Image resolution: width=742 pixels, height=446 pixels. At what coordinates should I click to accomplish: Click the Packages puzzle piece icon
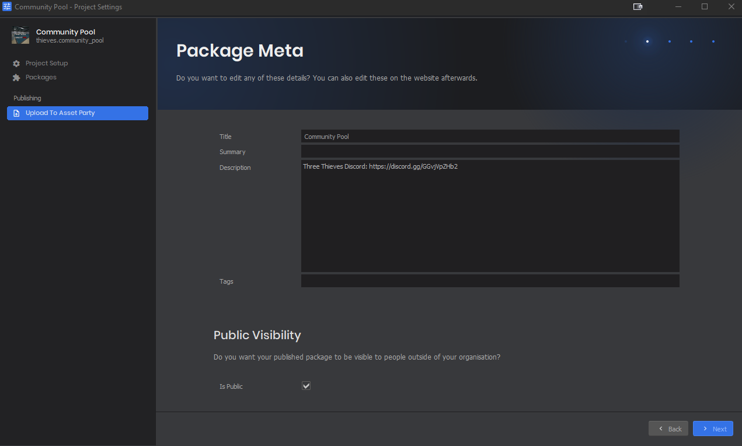click(x=16, y=78)
